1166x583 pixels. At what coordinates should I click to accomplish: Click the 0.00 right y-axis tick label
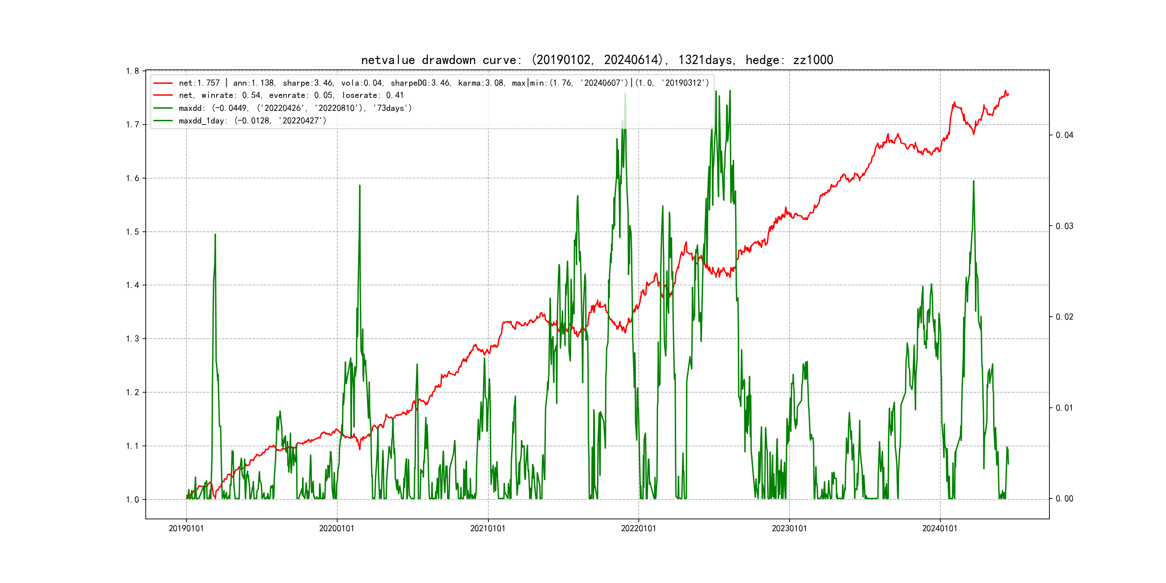(x=1064, y=499)
